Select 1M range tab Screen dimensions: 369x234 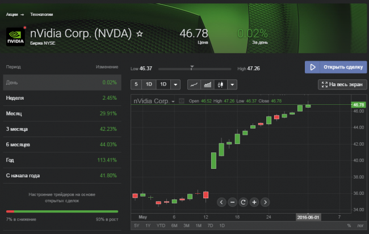[198, 226]
